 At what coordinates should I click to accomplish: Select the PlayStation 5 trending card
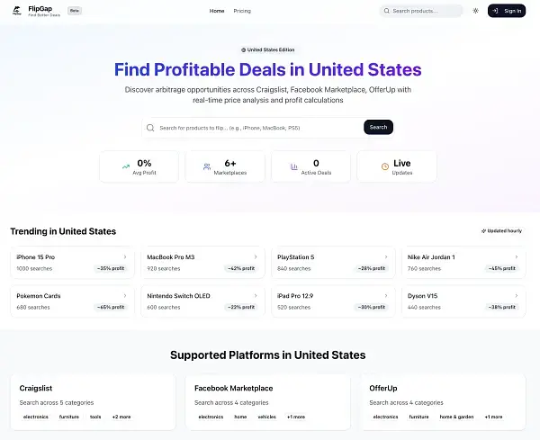click(331, 262)
